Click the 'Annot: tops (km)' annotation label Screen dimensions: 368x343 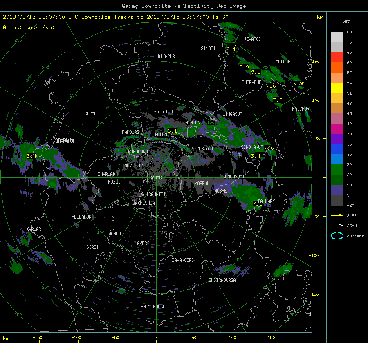[29, 27]
